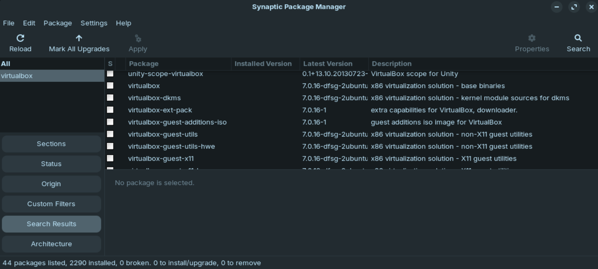
Task: Click 'VirtualBox scope for Unity' description
Action: [414, 73]
